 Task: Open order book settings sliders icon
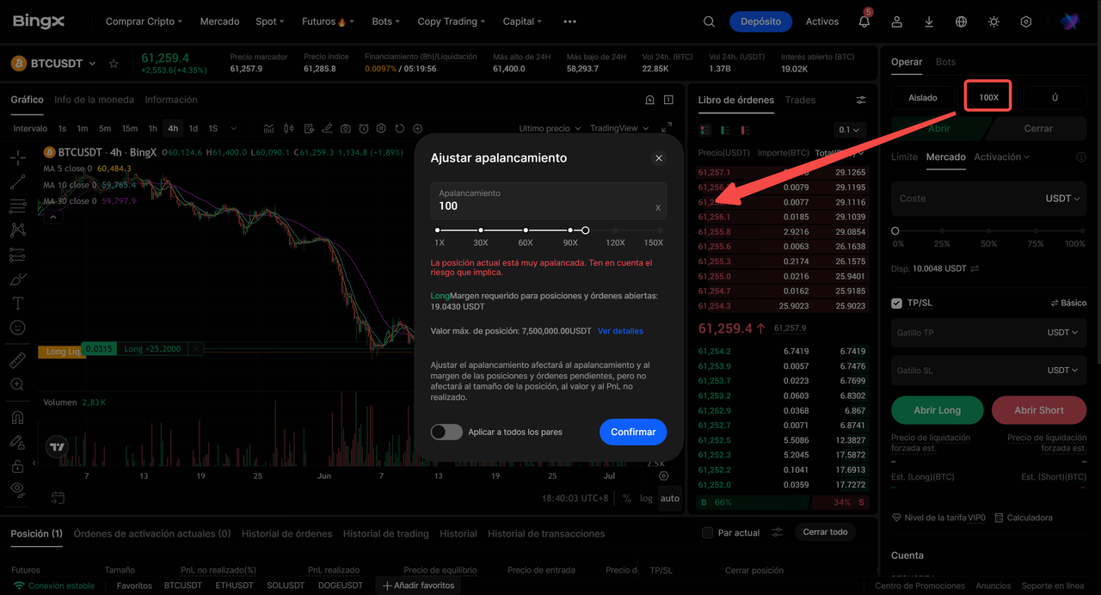(861, 101)
